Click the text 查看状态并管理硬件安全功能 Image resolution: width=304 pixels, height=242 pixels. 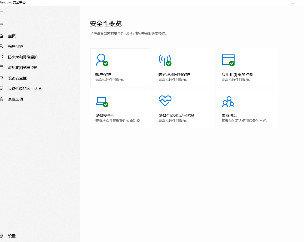tap(118, 121)
